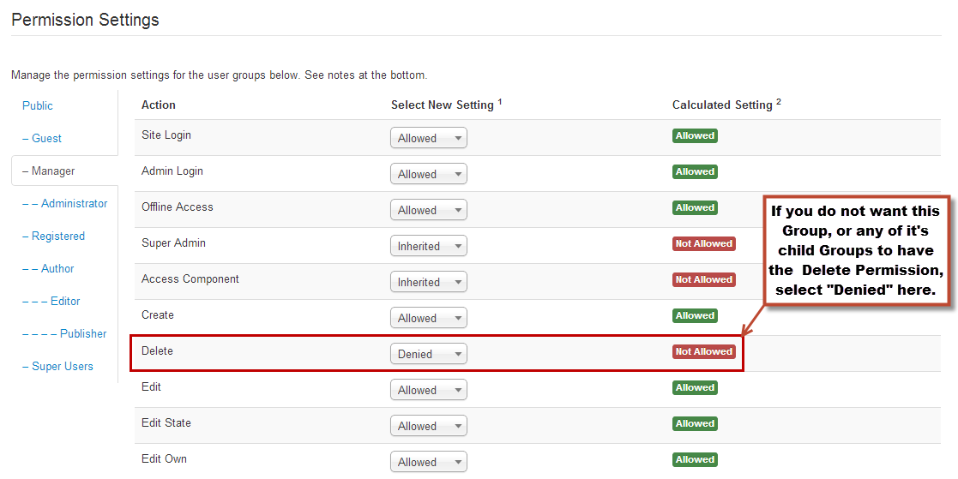Click the Not Allowed badge for Delete
The image size is (958, 479).
click(704, 351)
